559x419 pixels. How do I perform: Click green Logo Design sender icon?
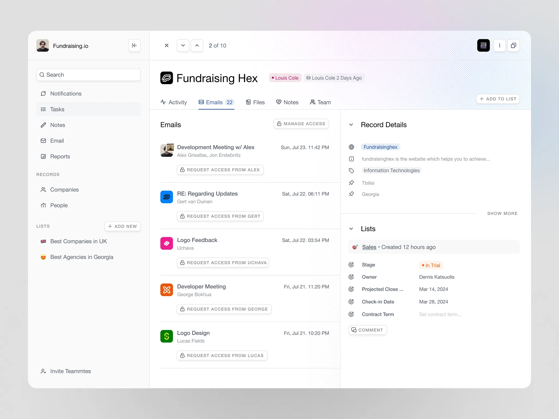pyautogui.click(x=166, y=336)
